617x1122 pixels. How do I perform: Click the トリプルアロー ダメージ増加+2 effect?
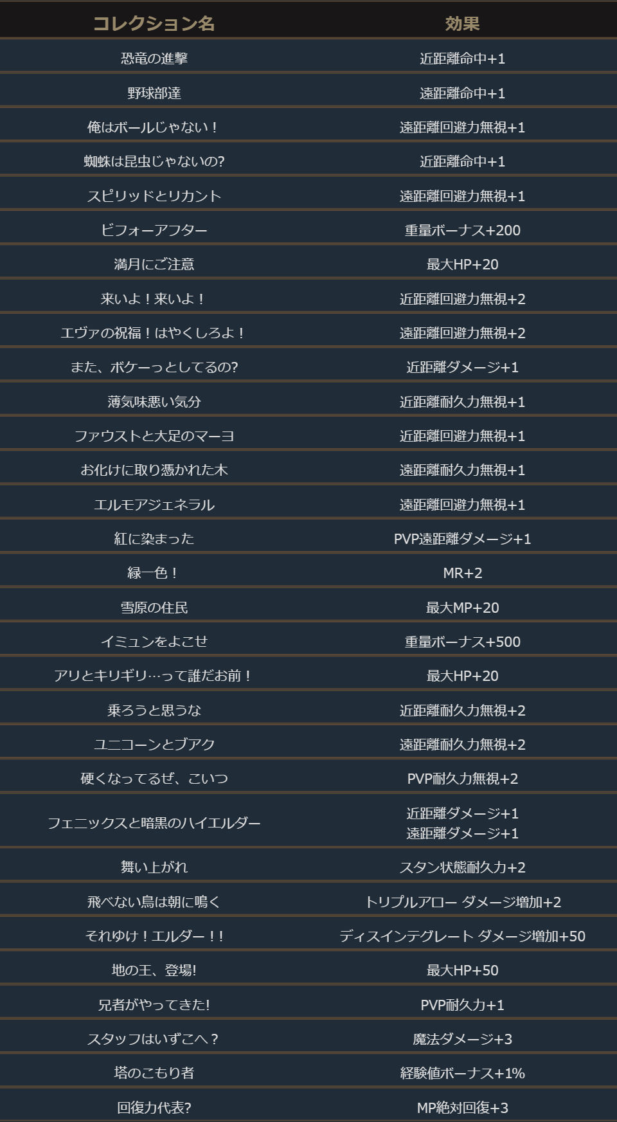click(x=462, y=902)
